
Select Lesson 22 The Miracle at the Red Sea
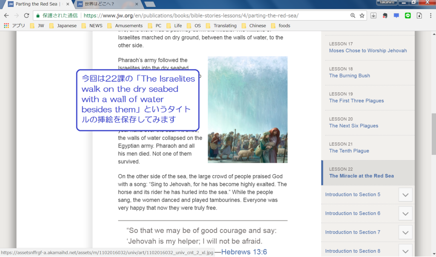click(367, 172)
